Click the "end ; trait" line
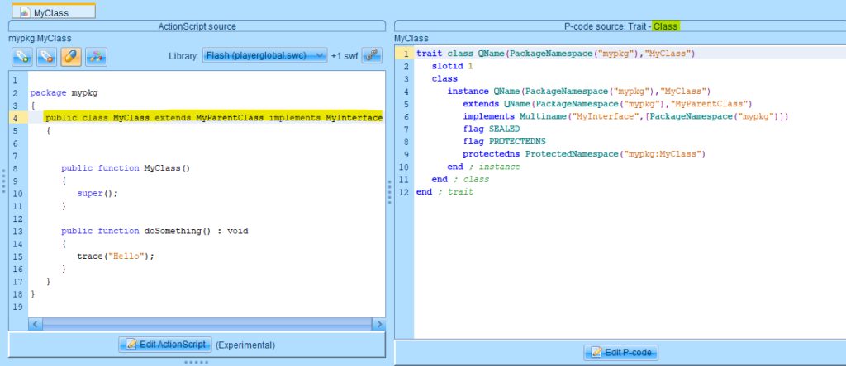 [444, 192]
